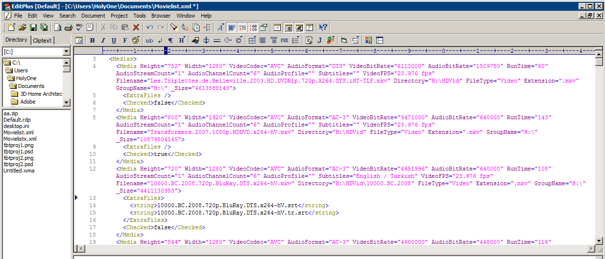Screen dimensions: 605x259
Task: Select Documents folder in tree
Action: (31, 86)
